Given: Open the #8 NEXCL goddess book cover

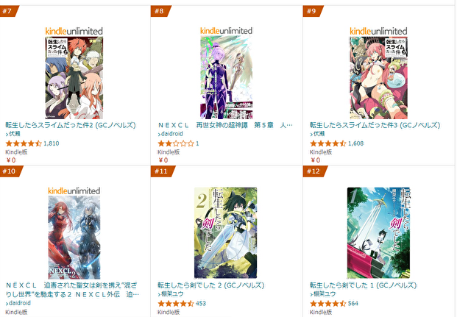Looking at the screenshot, I should tap(226, 77).
